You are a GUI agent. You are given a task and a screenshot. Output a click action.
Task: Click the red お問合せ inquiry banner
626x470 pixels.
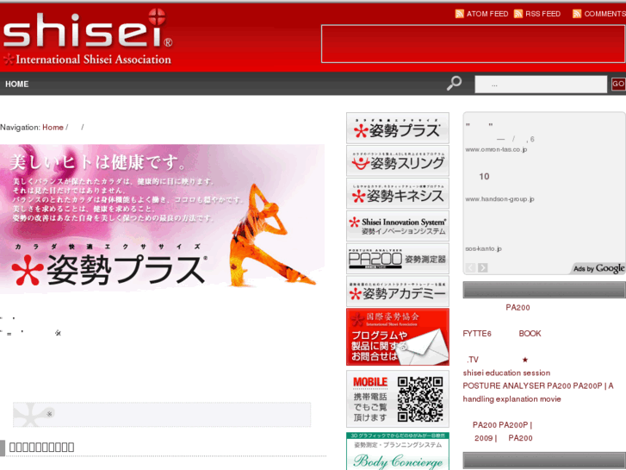pyautogui.click(x=398, y=337)
